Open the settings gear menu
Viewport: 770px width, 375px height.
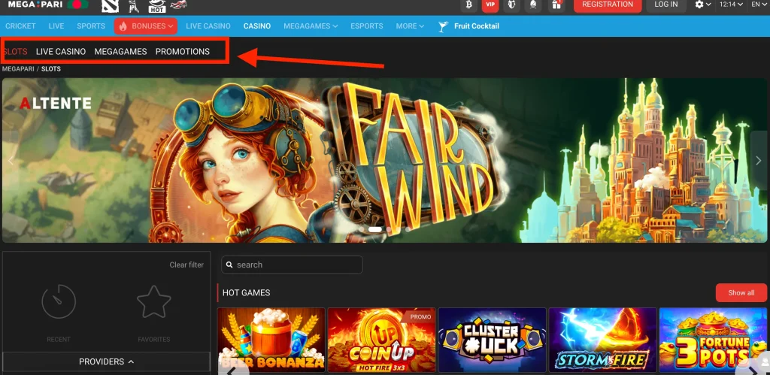click(703, 5)
